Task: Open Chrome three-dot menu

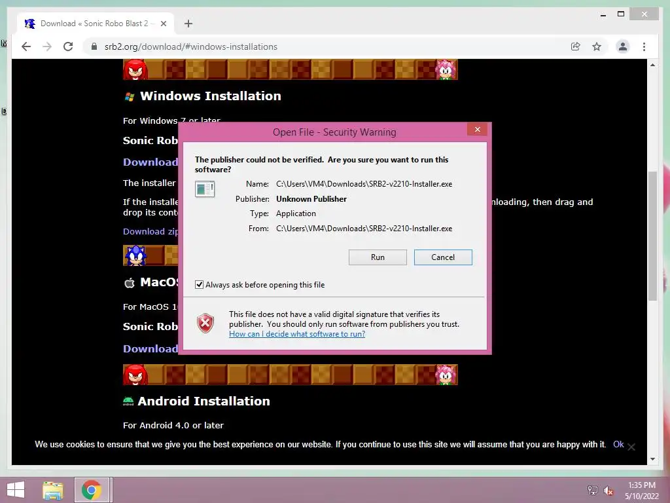Action: (644, 47)
